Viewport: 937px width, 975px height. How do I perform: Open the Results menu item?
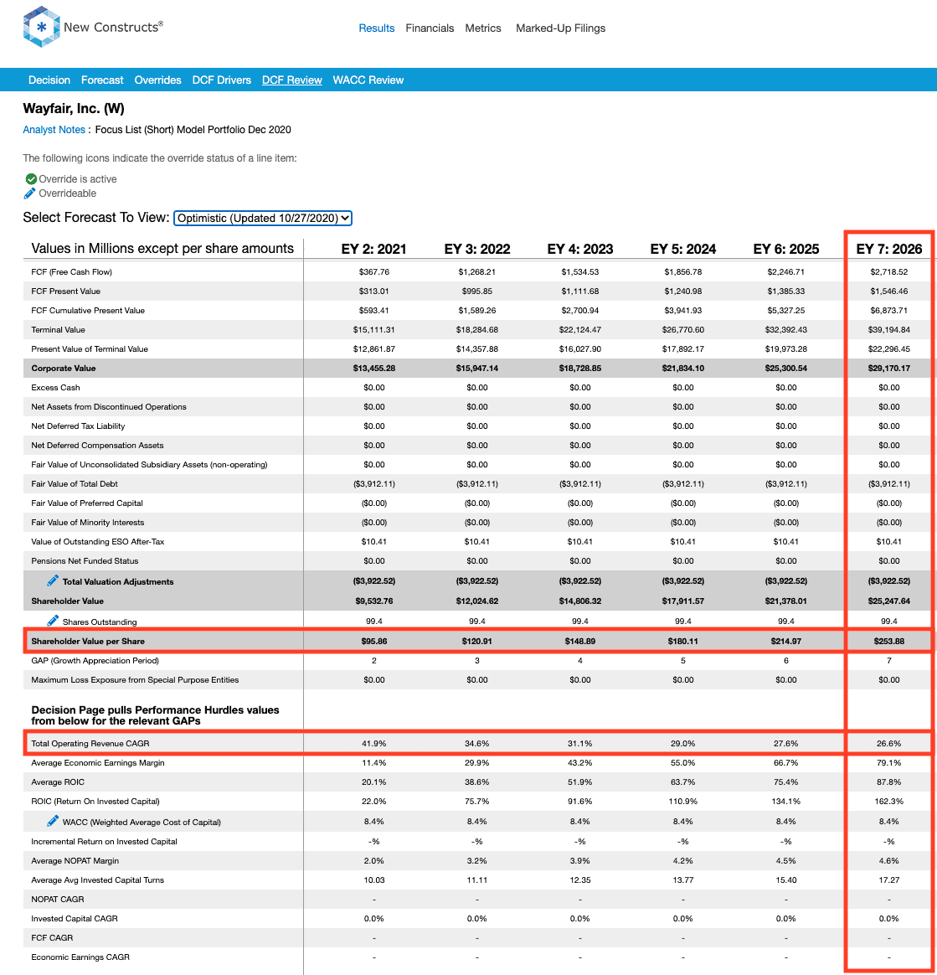[x=376, y=28]
